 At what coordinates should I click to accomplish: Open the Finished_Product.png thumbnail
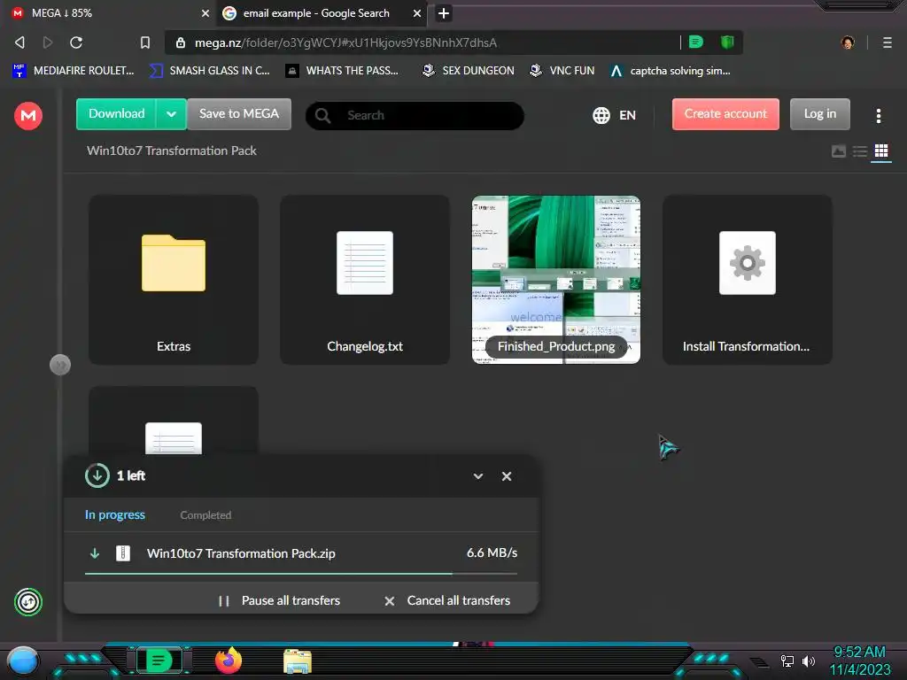pos(556,280)
